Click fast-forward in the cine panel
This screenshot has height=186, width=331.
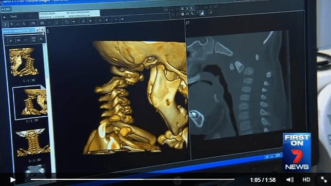click(x=18, y=40)
